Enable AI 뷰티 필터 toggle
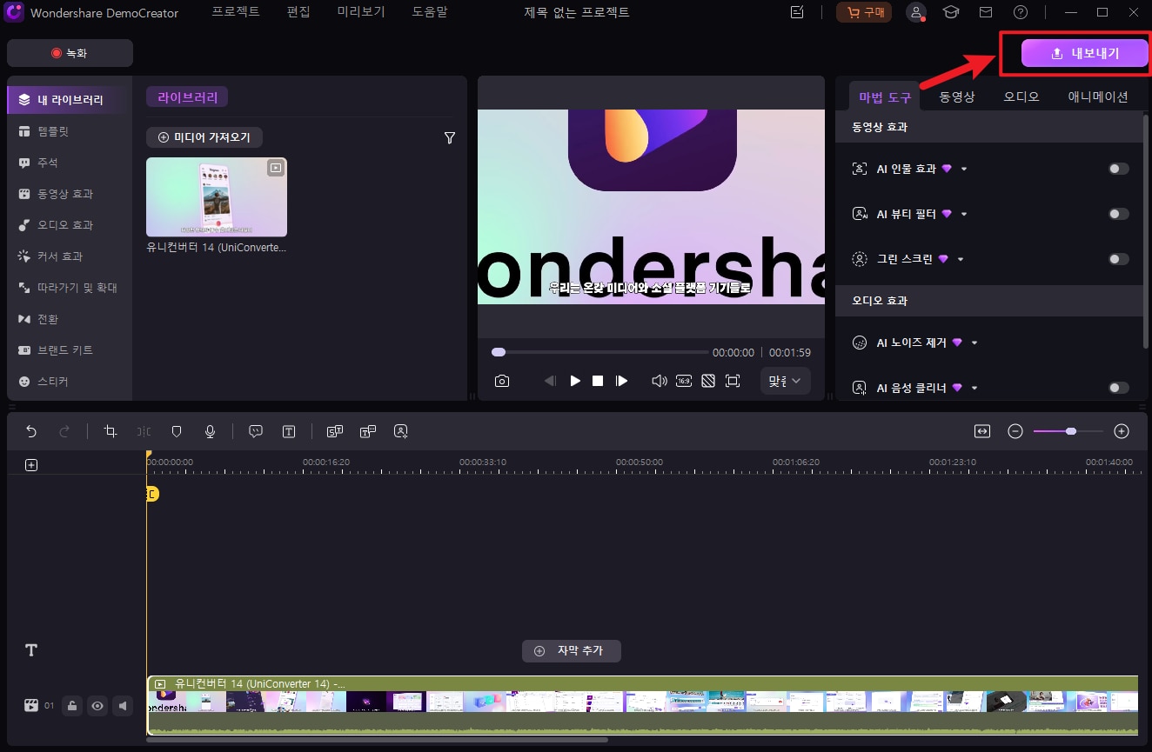The image size is (1152, 752). (1119, 214)
